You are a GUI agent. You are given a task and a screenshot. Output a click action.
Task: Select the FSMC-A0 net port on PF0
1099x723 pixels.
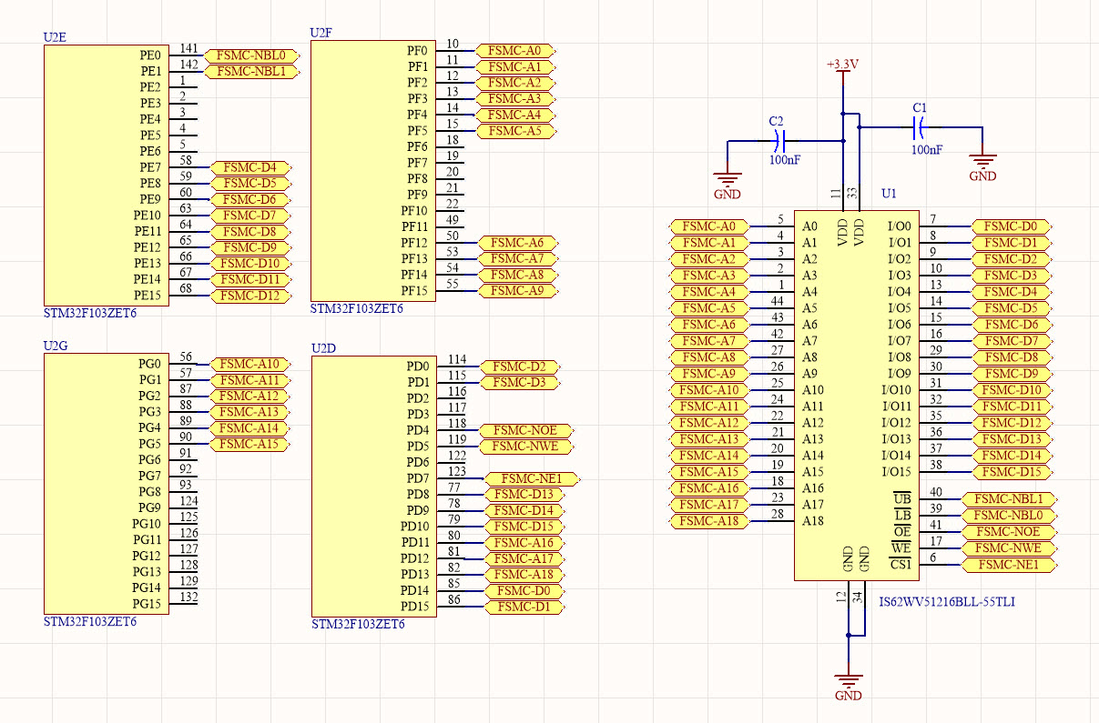[x=516, y=51]
